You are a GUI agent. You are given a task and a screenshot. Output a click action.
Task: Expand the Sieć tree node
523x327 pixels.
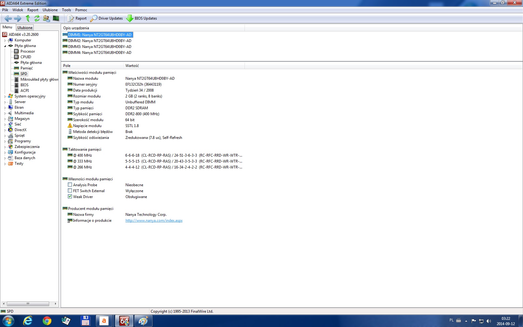(5, 125)
